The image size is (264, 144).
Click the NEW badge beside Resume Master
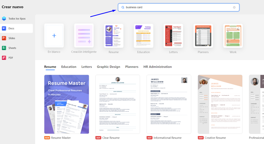[47, 138]
